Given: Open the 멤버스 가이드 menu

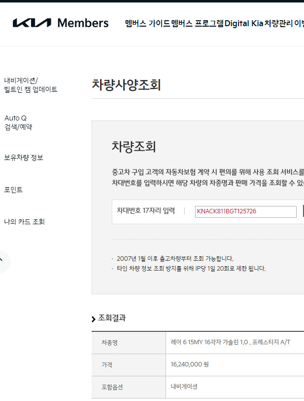Looking at the screenshot, I should pos(147,24).
